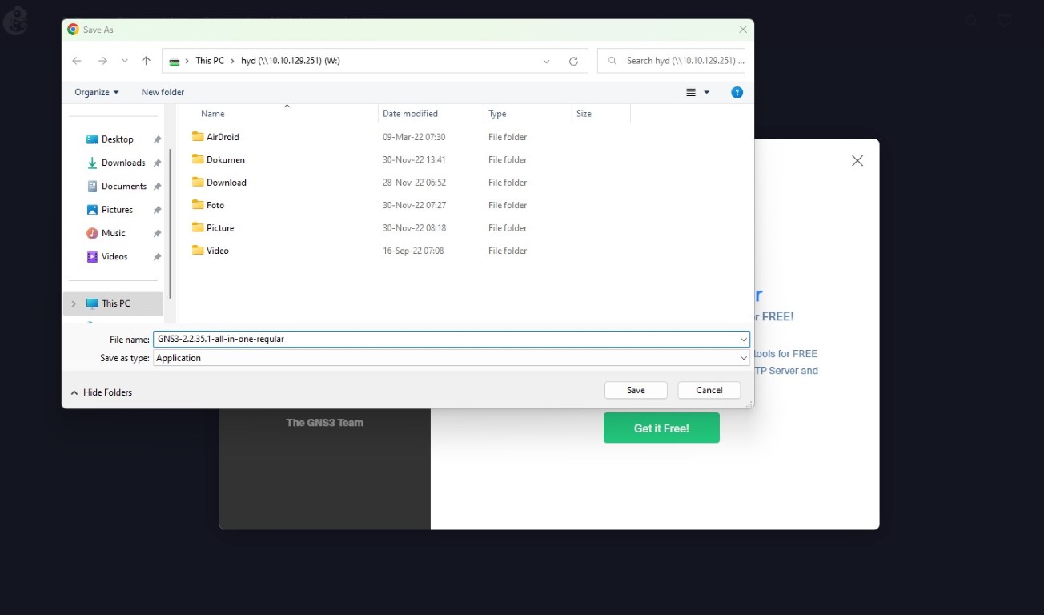Click AirDroid date 09-Mar-22 07:30
Viewport: 1044px width, 615px height.
coord(414,137)
